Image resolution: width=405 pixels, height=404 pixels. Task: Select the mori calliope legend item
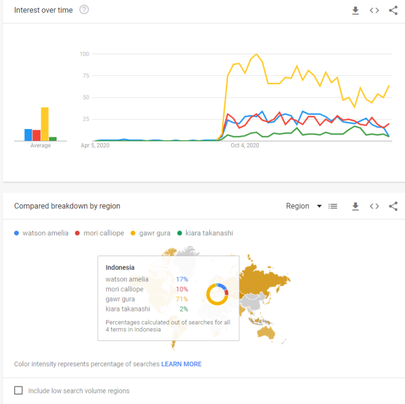point(100,233)
